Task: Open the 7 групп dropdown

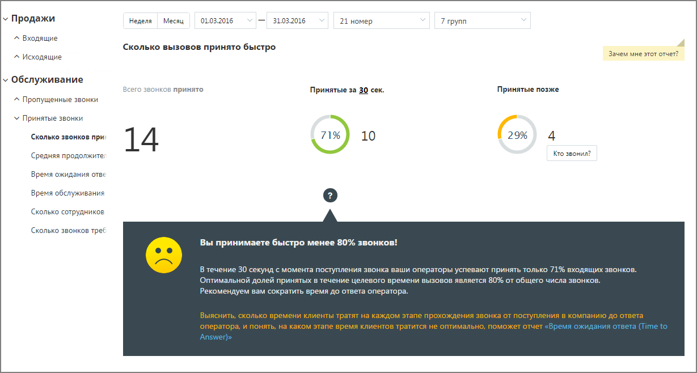Action: coord(483,21)
